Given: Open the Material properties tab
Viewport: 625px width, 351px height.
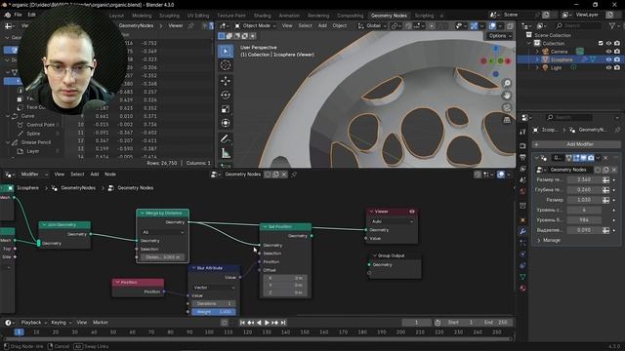Looking at the screenshot, I should [x=522, y=289].
